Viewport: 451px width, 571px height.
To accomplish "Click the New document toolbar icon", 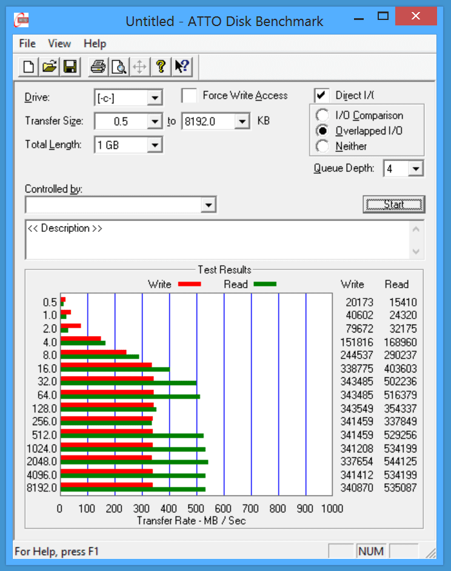I will [x=29, y=67].
